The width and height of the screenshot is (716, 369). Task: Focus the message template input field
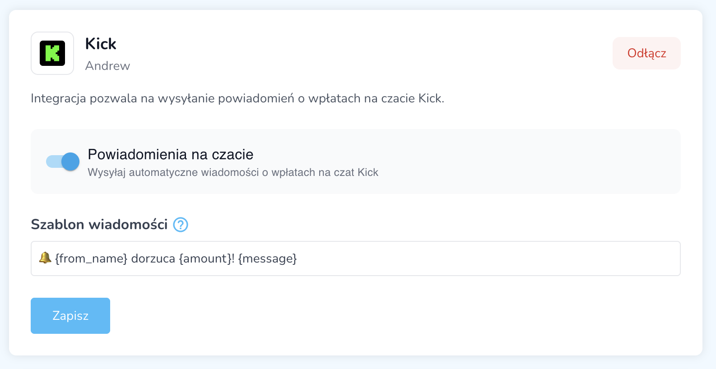(x=406, y=258)
